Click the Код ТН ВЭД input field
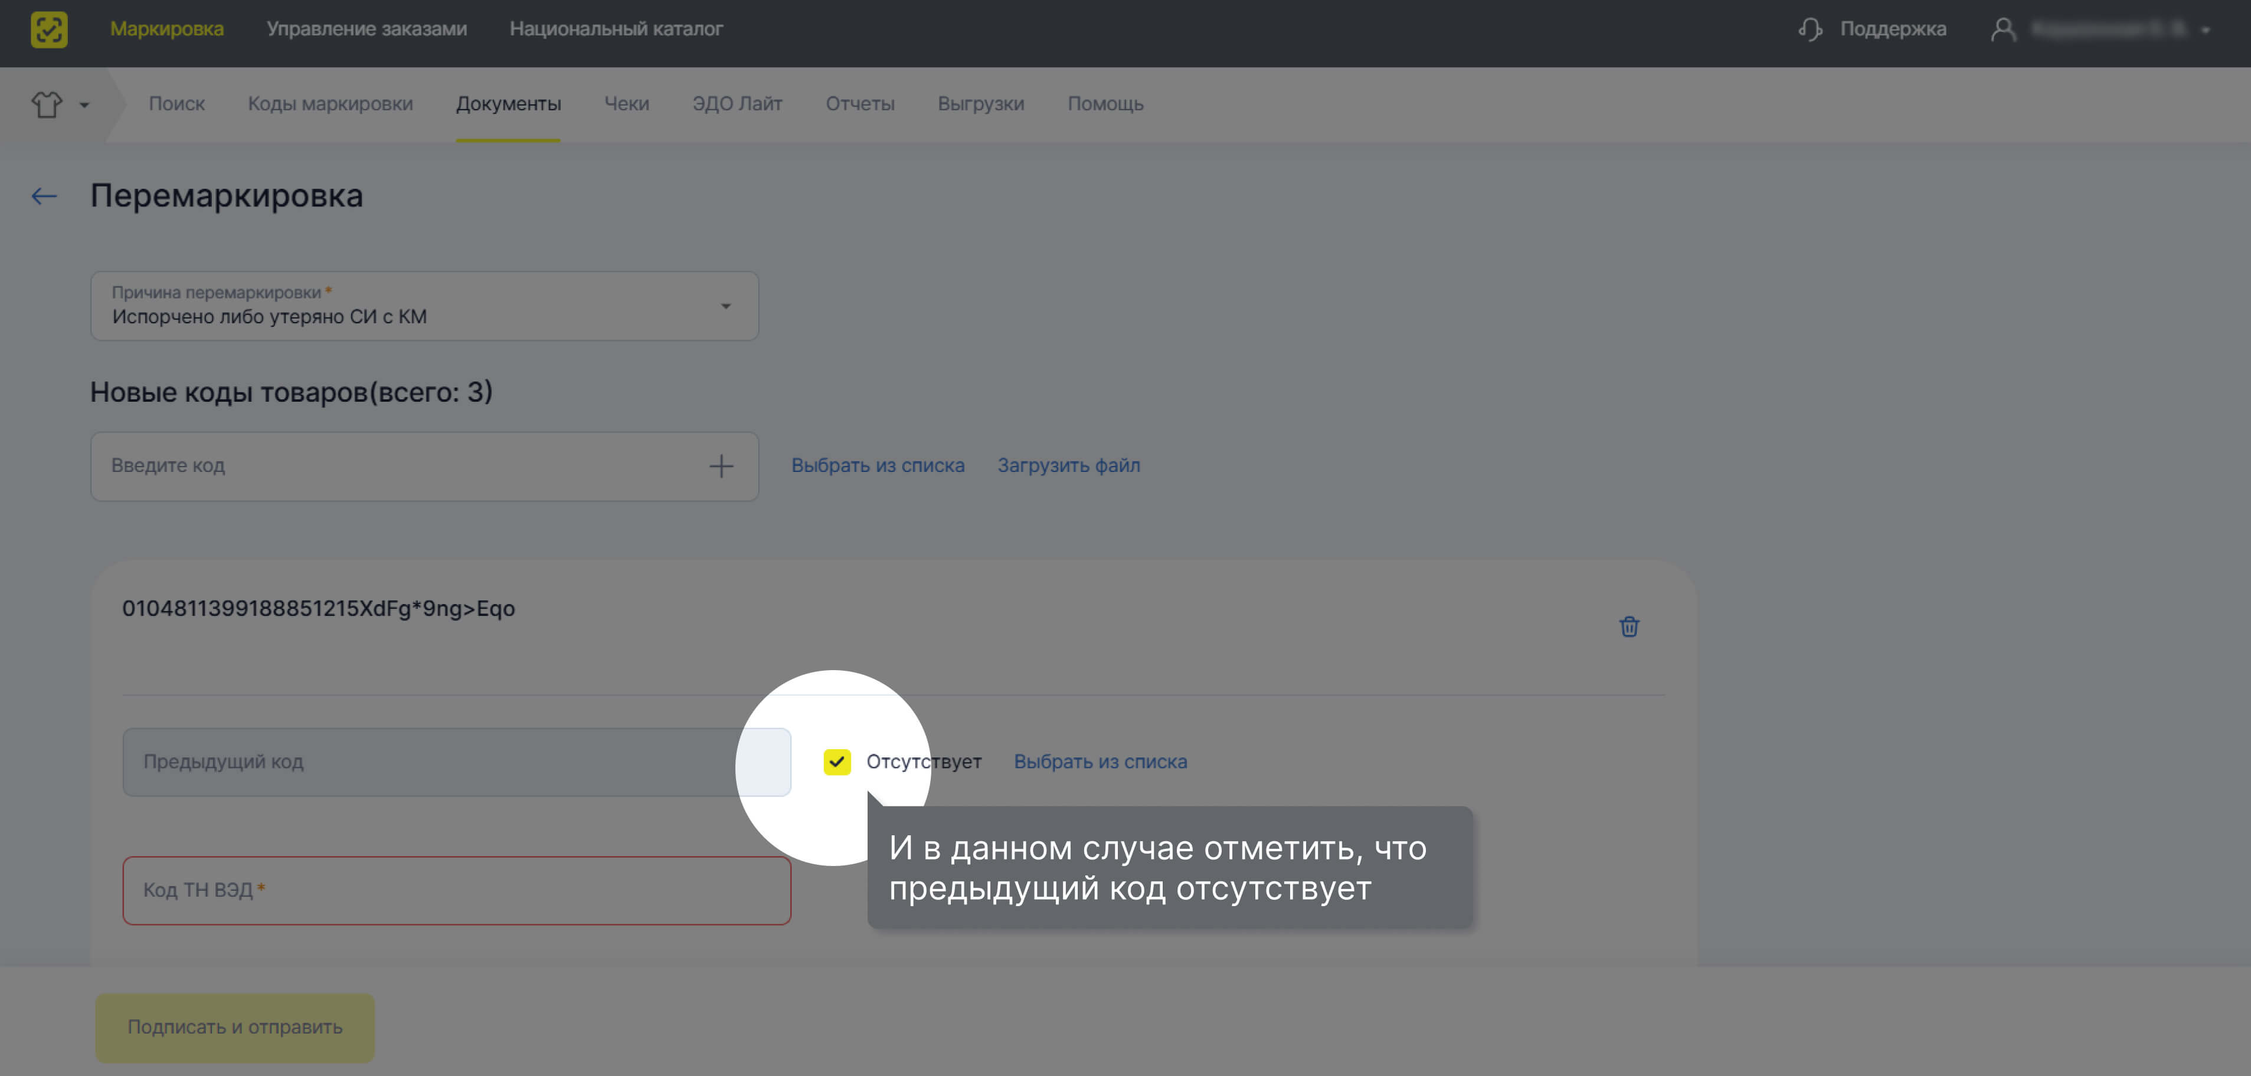Image resolution: width=2251 pixels, height=1076 pixels. [457, 890]
